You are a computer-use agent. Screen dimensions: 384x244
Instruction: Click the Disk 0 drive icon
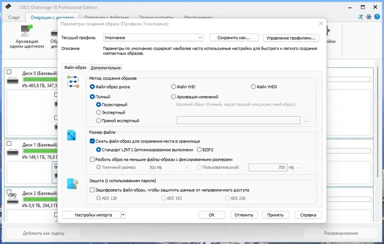coord(13,81)
